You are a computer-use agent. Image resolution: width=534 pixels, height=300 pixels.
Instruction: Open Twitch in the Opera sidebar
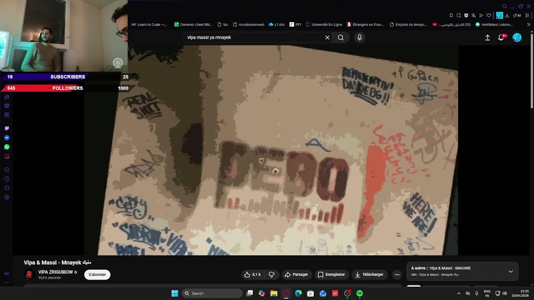(x=7, y=128)
